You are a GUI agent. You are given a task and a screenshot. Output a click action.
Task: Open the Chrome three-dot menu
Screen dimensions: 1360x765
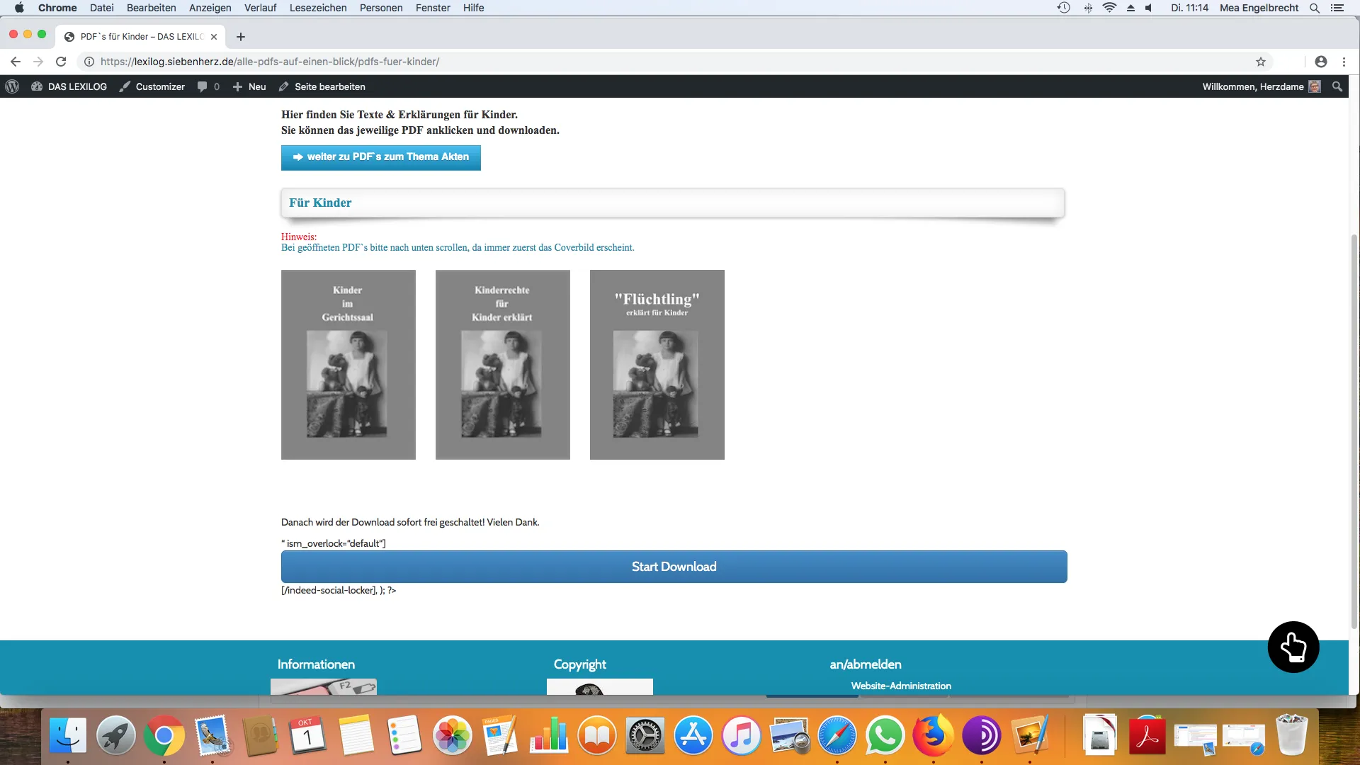coord(1344,62)
